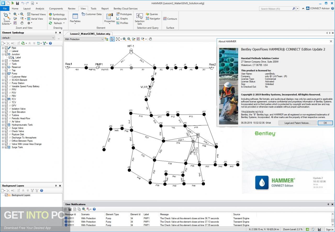Toggle the Pipe symbology checkbox

[6, 48]
